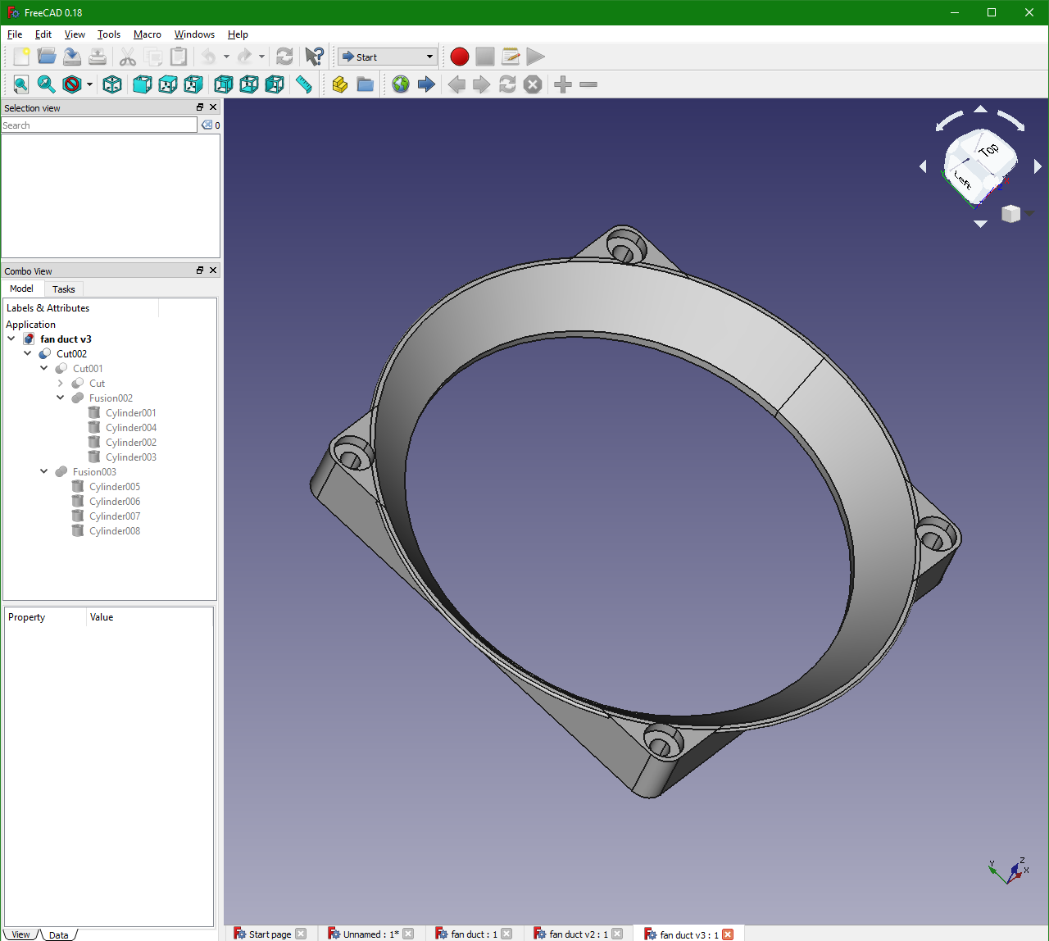Screen dimensions: 1049x941
Task: Collapse the Fusion003 tree node
Action: [44, 472]
